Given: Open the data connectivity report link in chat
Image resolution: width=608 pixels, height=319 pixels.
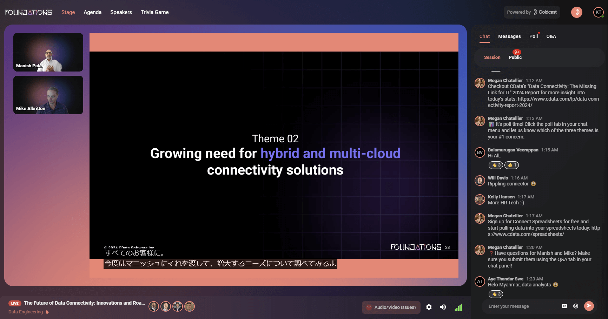Looking at the screenshot, I should point(543,102).
